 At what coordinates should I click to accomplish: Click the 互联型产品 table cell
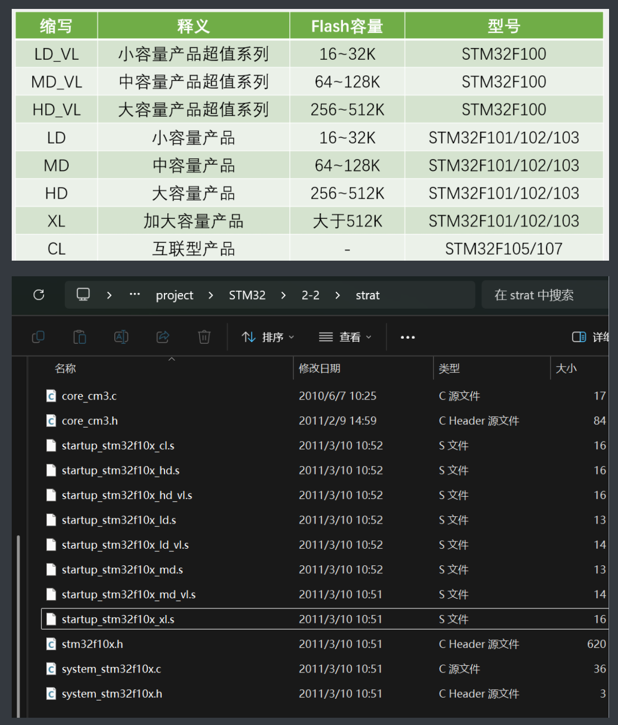pyautogui.click(x=194, y=248)
